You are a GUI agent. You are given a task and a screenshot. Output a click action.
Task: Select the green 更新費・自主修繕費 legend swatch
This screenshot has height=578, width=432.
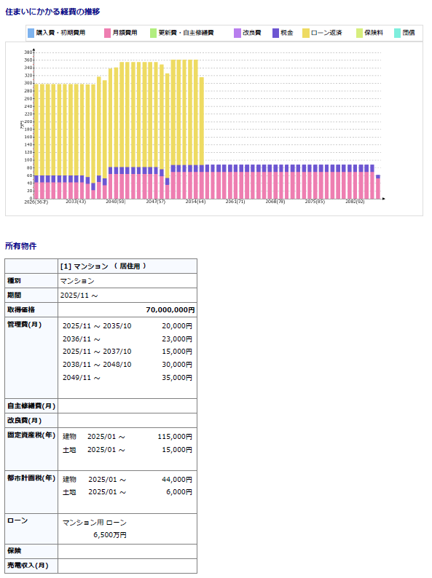[x=154, y=33]
